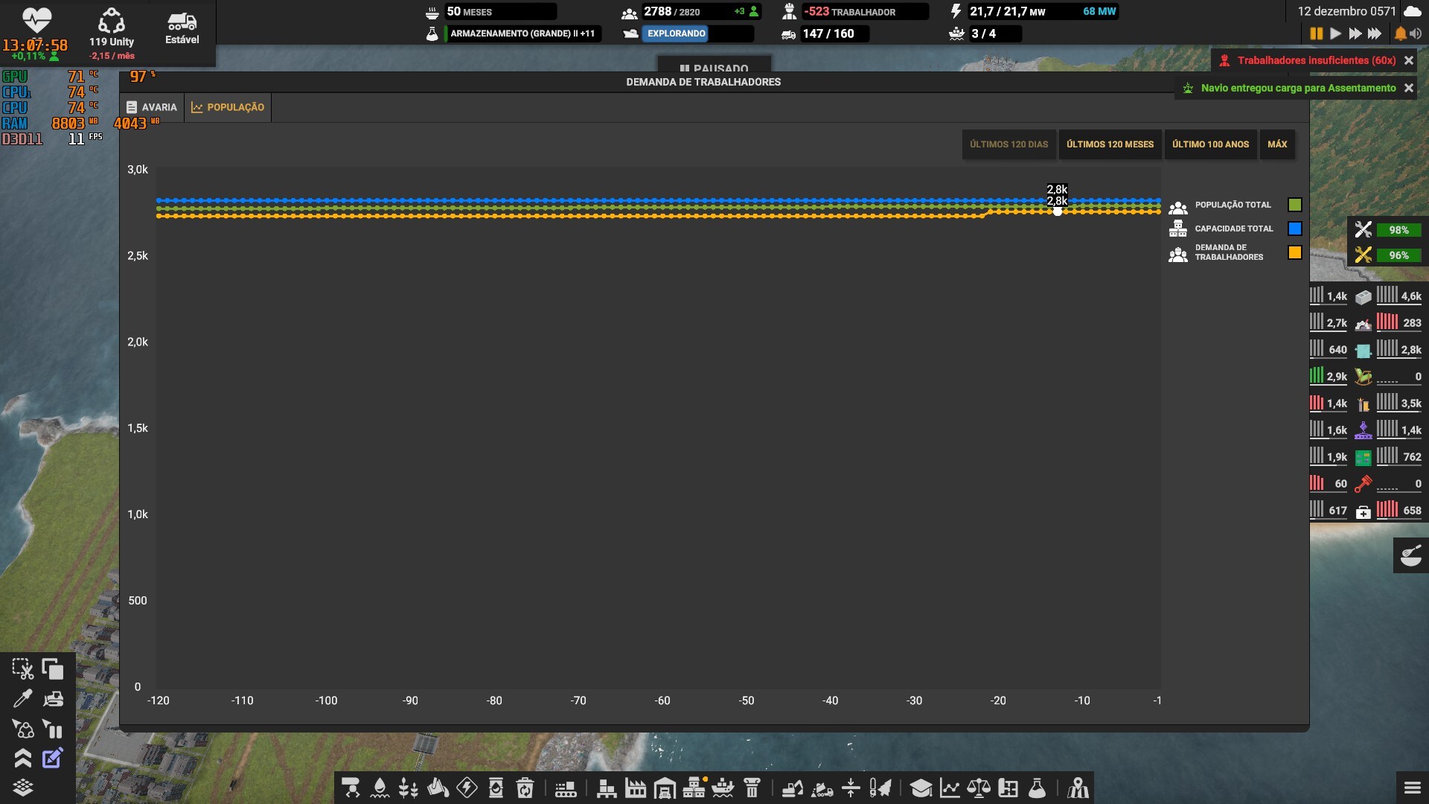Open the dump truck dumping tool
This screenshot has height=804, width=1429.
click(822, 788)
